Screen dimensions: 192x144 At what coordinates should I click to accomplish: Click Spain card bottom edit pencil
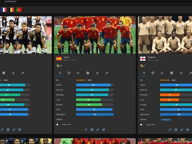coord(97,130)
